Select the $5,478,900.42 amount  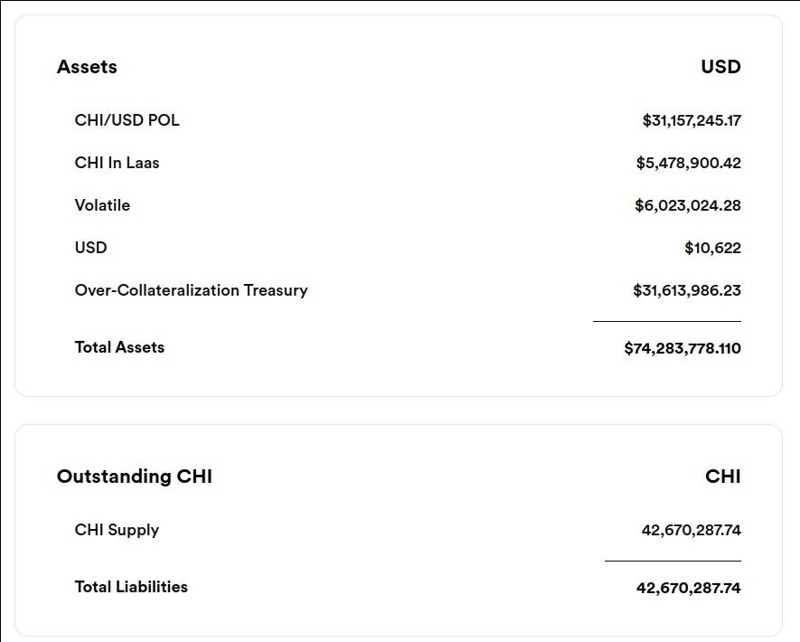click(x=688, y=163)
